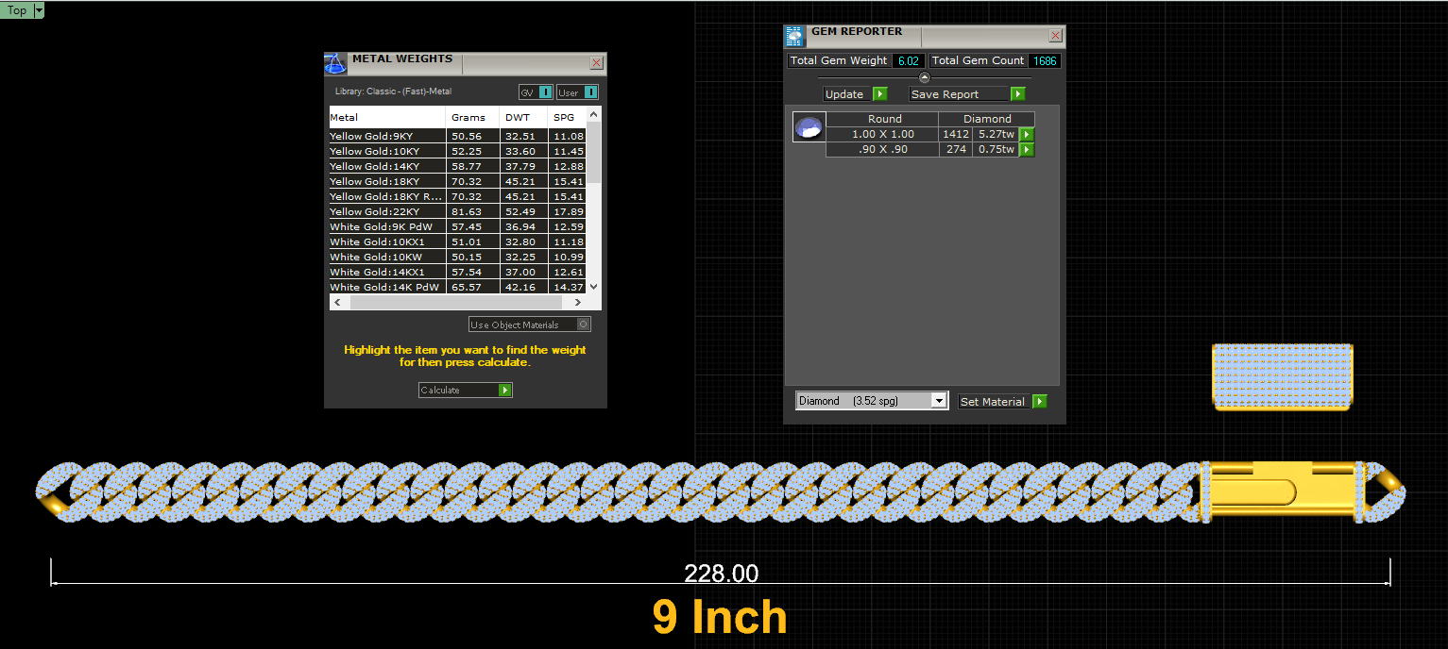The width and height of the screenshot is (1448, 649).
Task: Click the Metal column header
Action: [x=387, y=117]
